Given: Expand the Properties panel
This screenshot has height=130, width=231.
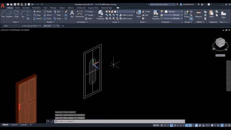Looking at the screenshot, I should [x=166, y=22].
